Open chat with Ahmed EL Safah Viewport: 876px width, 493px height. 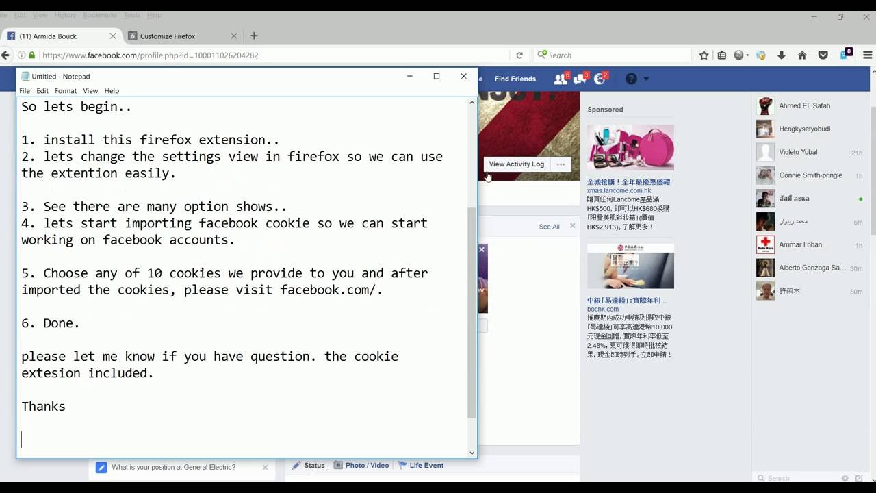point(810,106)
